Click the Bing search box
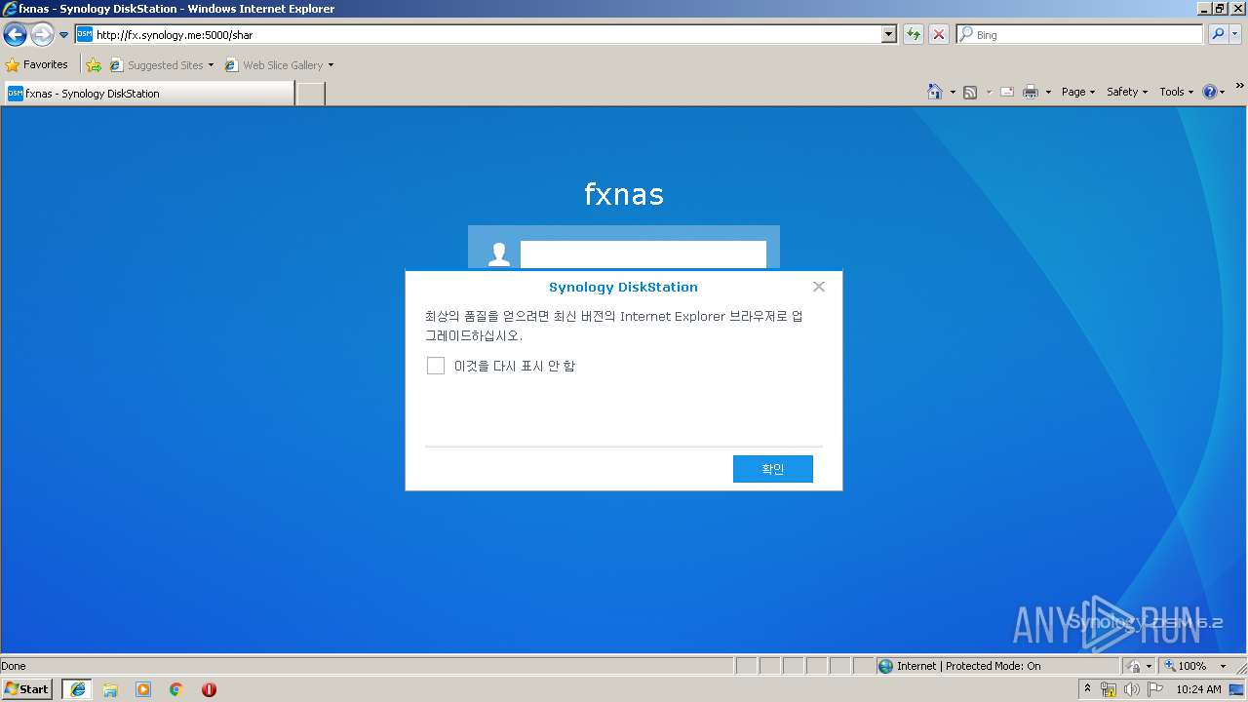The image size is (1248, 702). point(1079,34)
